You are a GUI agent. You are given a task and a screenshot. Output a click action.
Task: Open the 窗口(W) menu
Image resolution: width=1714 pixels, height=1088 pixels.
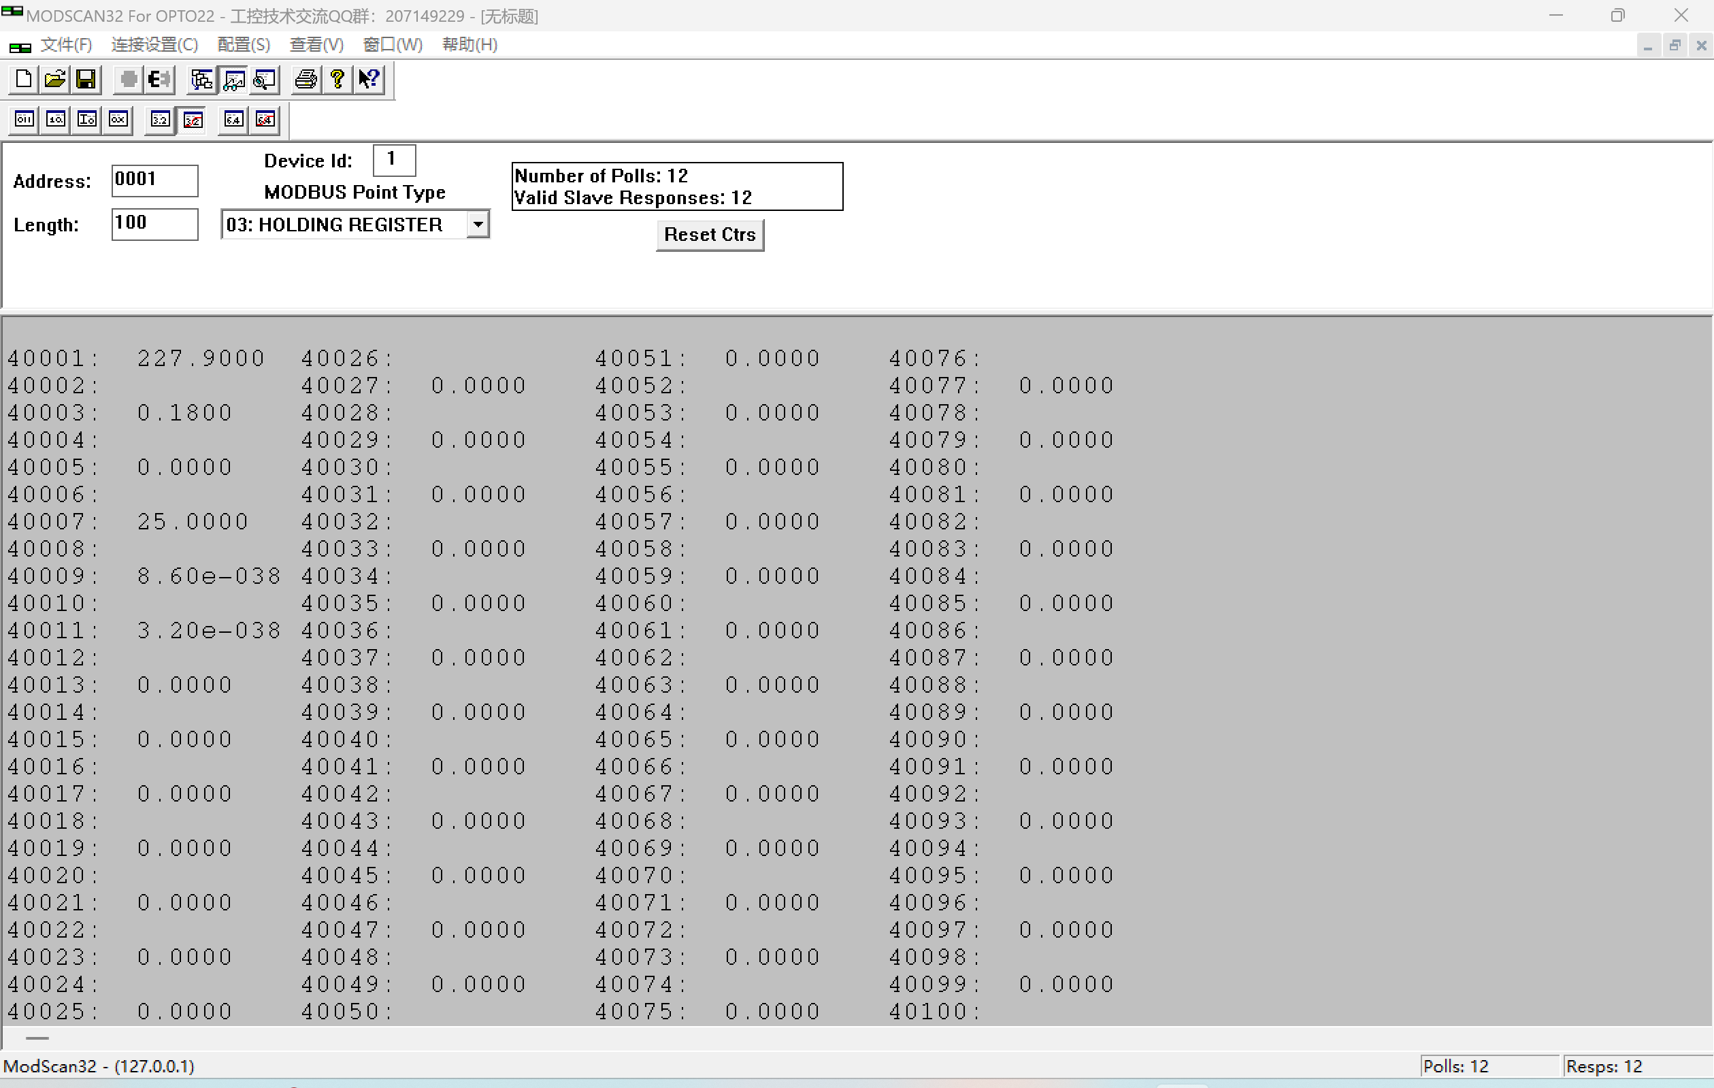pyautogui.click(x=392, y=45)
